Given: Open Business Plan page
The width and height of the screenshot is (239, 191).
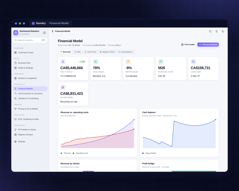Looking at the screenshot, I should [30, 63].
